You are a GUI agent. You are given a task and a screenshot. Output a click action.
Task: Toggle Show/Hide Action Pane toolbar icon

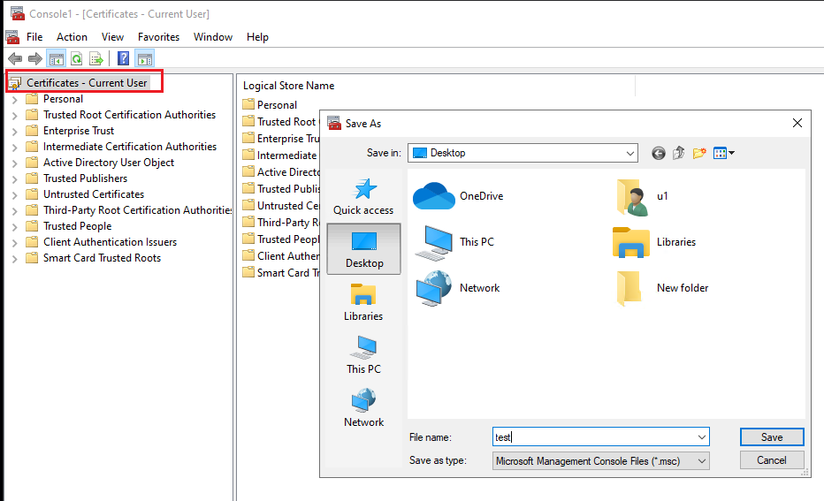point(145,59)
